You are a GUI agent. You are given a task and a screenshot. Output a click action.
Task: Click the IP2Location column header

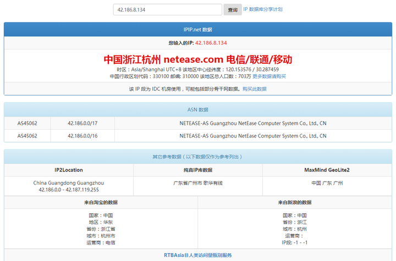(x=69, y=170)
